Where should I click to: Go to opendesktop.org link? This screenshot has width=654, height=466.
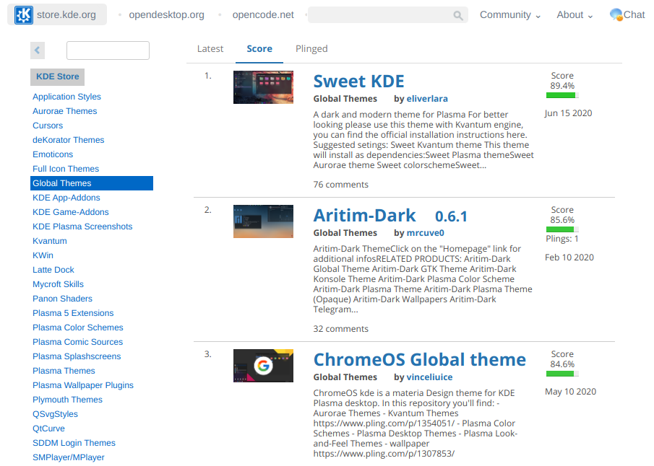pyautogui.click(x=166, y=15)
